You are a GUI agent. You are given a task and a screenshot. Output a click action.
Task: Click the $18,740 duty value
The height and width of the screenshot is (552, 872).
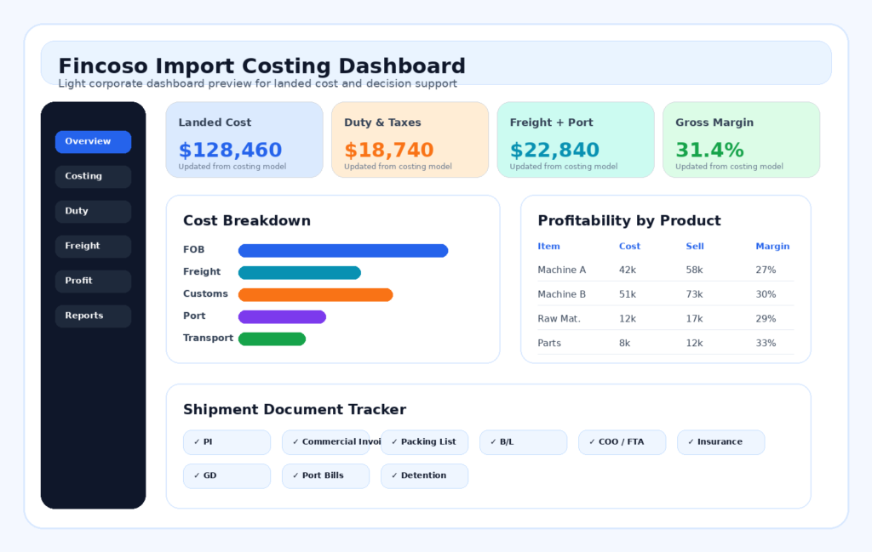coord(388,150)
